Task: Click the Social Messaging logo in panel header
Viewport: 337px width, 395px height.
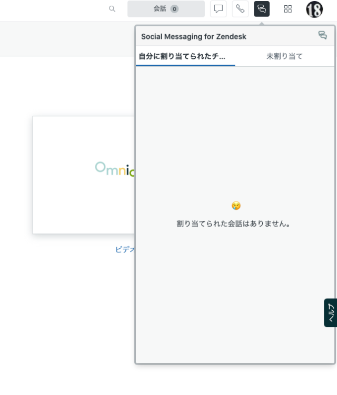Action: pyautogui.click(x=323, y=35)
